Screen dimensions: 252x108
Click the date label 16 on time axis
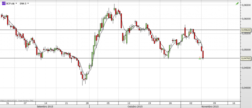234,103
